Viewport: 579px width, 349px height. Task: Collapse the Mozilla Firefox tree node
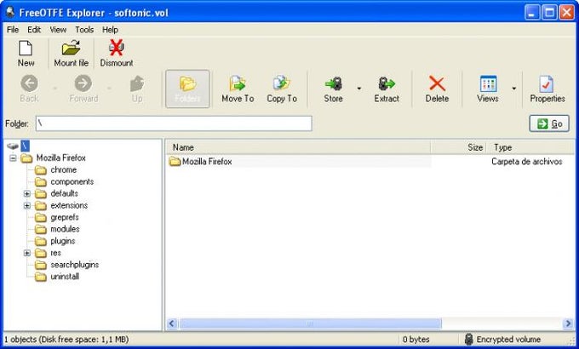(x=13, y=158)
